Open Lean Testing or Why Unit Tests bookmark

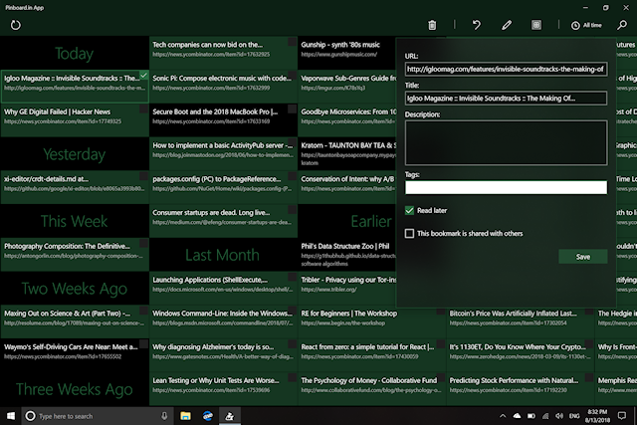tap(223, 389)
